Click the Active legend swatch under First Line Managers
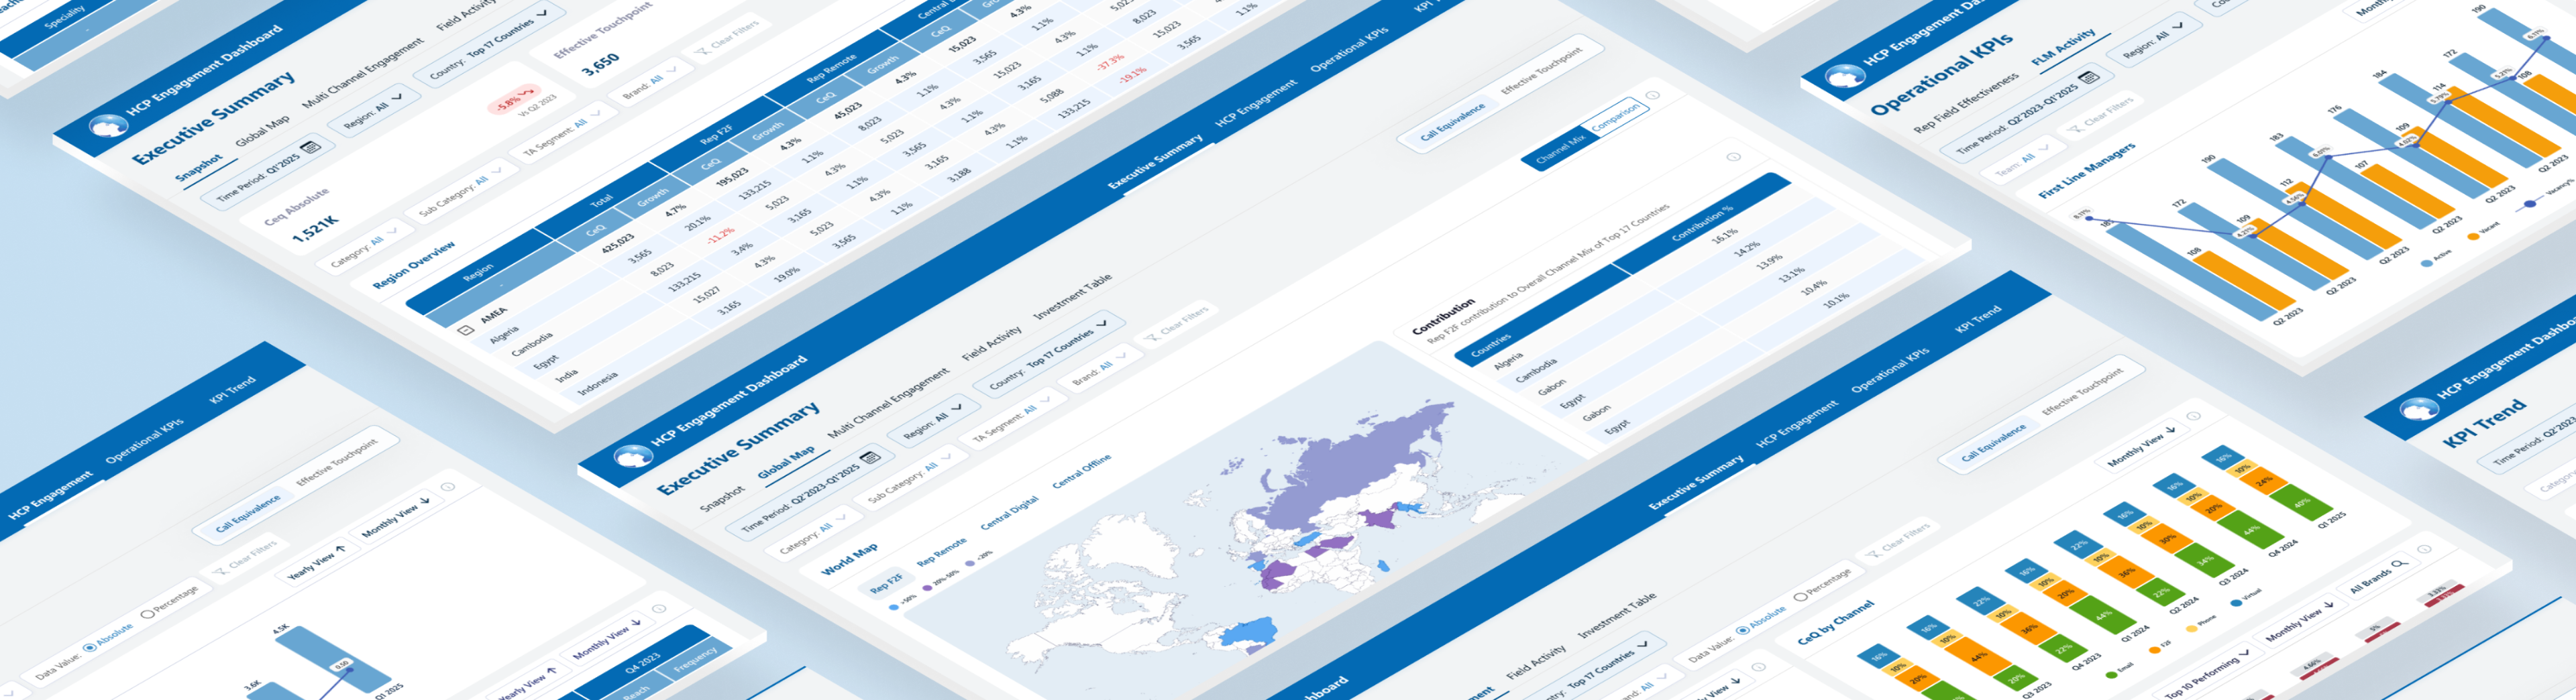 [x=2426, y=263]
